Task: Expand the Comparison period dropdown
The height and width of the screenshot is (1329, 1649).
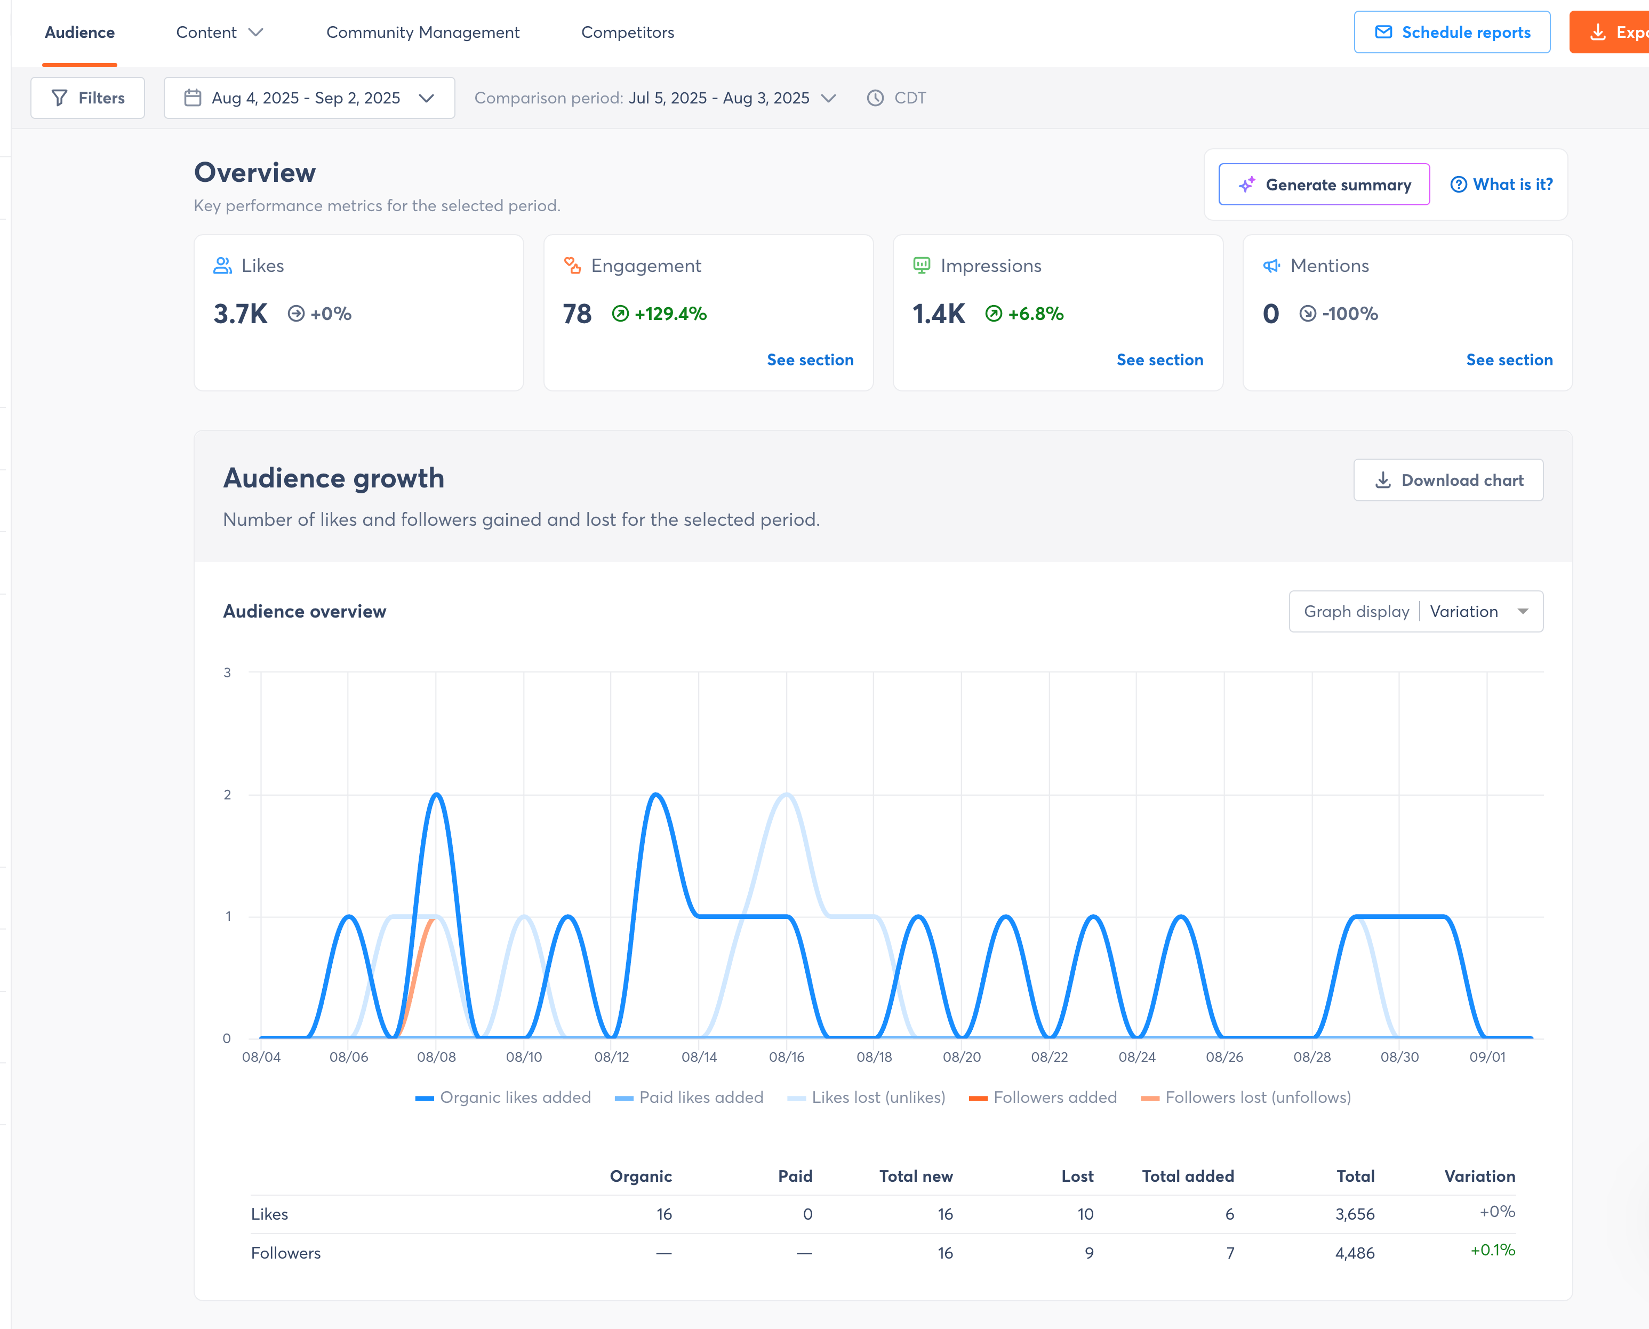Action: [828, 98]
